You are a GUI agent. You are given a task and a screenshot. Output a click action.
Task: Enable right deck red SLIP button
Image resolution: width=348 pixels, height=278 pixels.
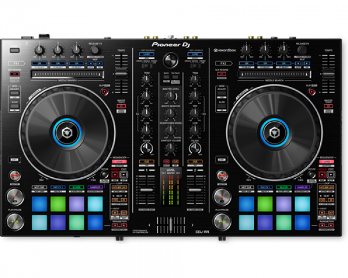[312, 92]
